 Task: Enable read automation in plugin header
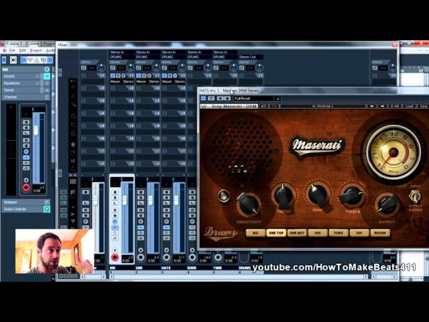point(221,99)
